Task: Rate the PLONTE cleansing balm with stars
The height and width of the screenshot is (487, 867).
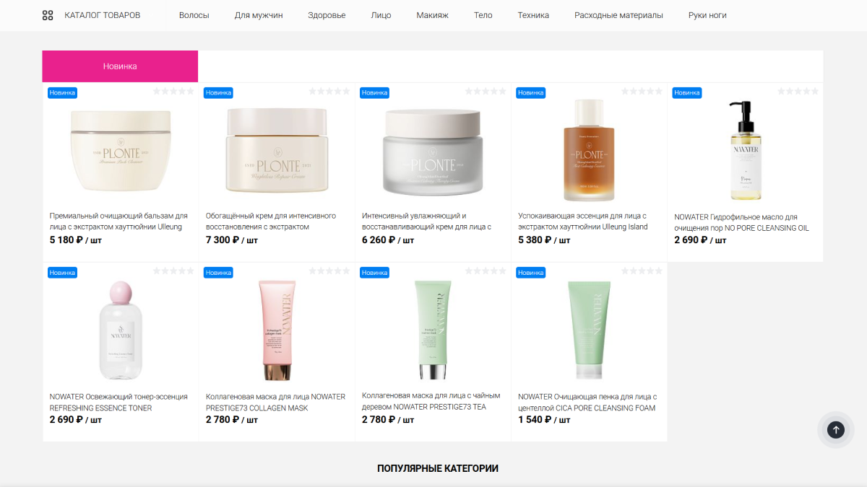Action: (x=173, y=92)
